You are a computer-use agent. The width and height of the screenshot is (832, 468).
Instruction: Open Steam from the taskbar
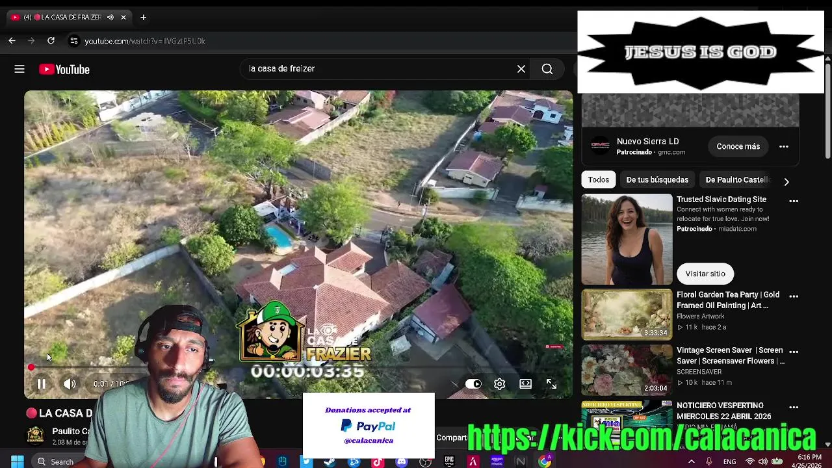[330, 461]
